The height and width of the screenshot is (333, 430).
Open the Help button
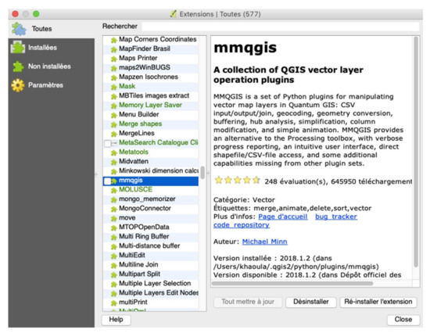(116, 320)
